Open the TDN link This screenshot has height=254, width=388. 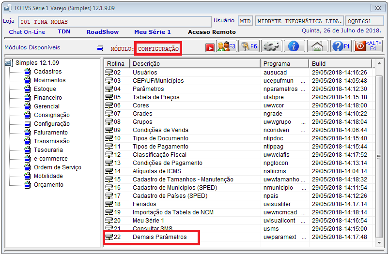click(x=64, y=31)
